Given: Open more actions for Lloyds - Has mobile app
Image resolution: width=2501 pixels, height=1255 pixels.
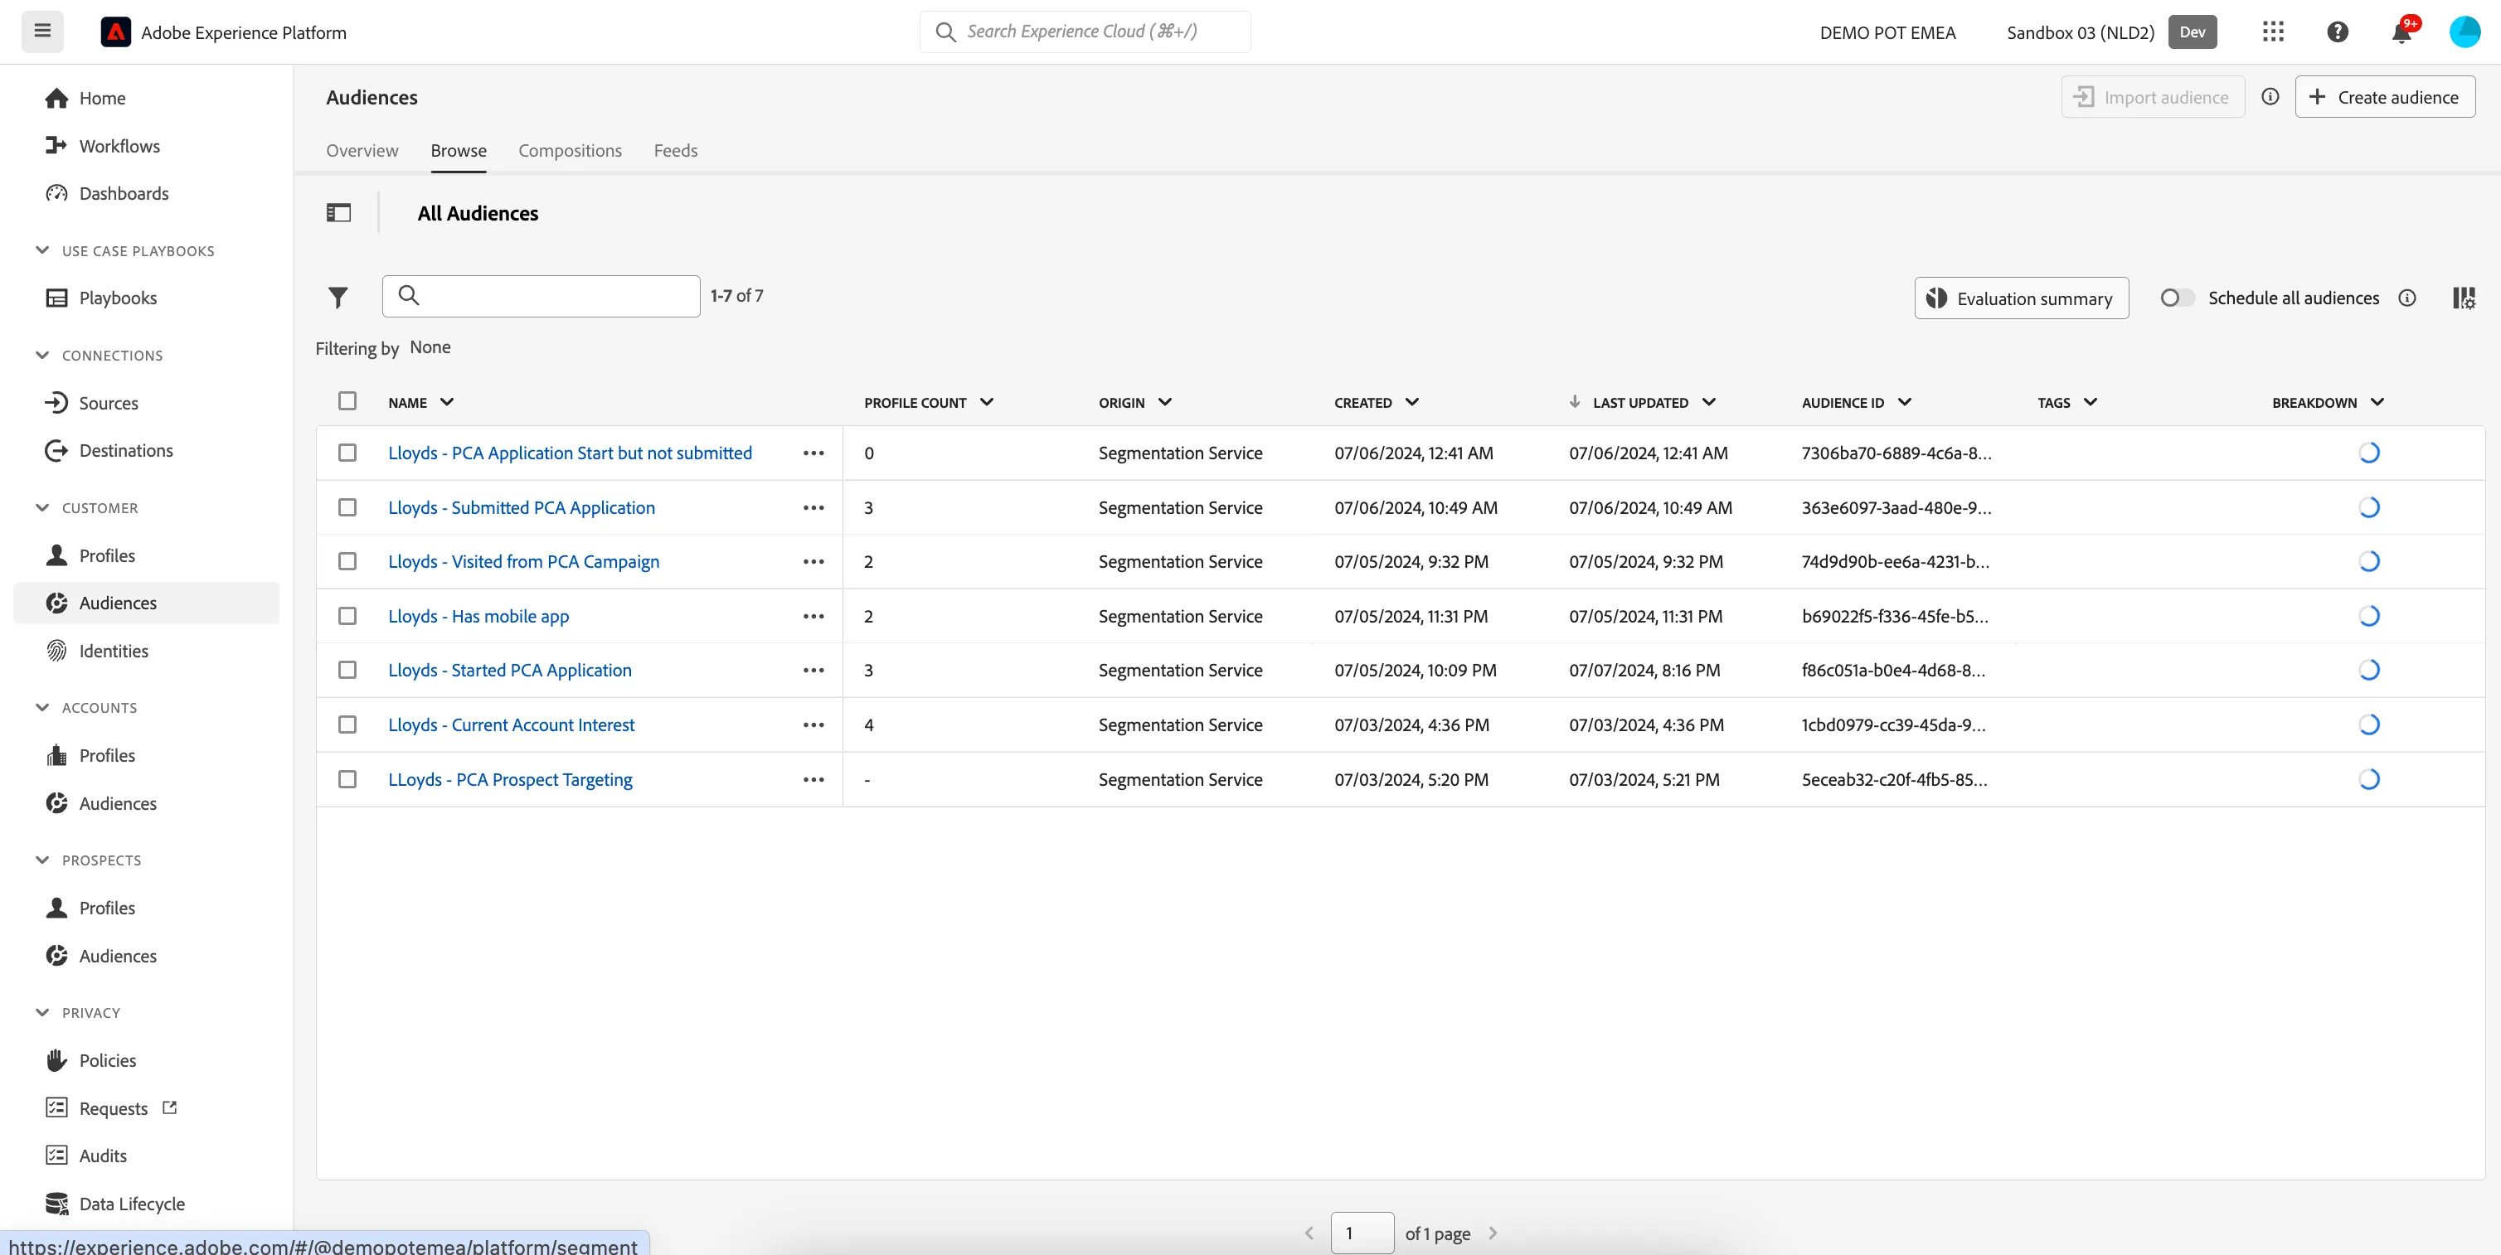Looking at the screenshot, I should [x=813, y=617].
